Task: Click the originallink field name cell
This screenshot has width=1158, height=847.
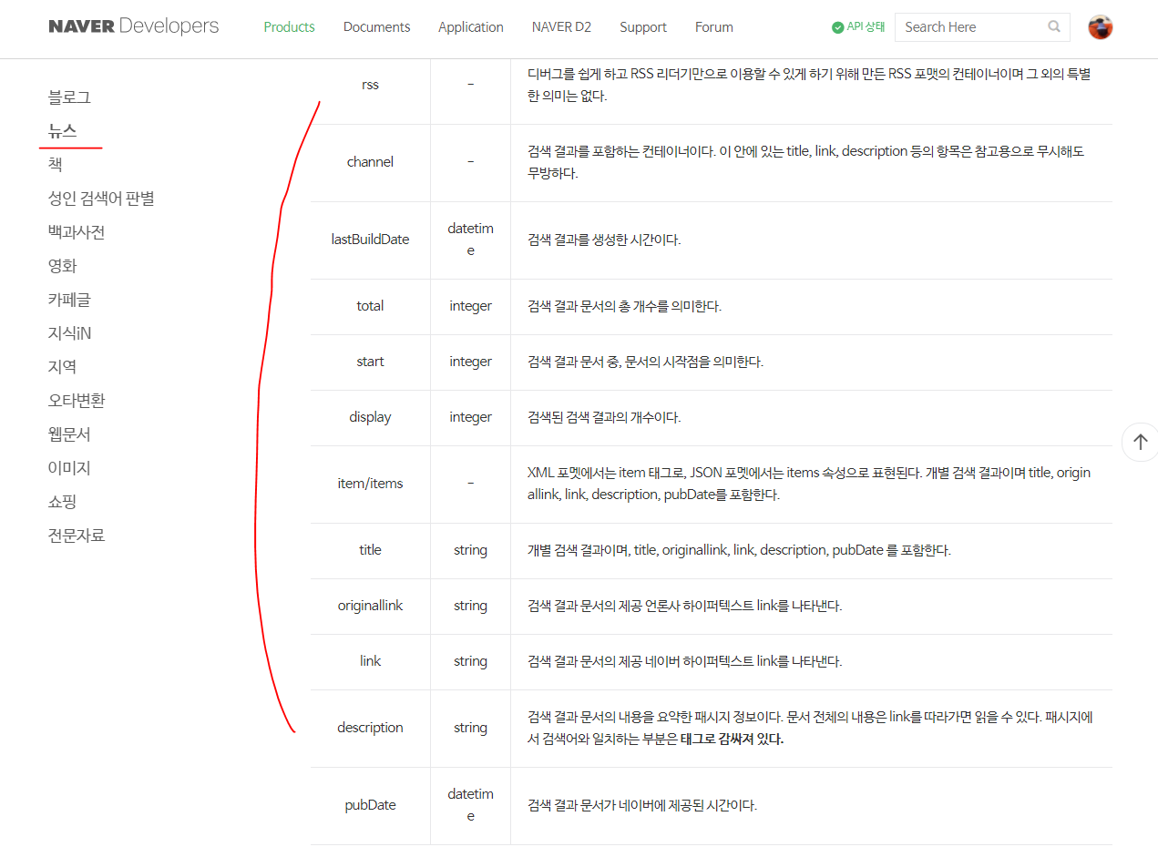Action: (x=370, y=606)
